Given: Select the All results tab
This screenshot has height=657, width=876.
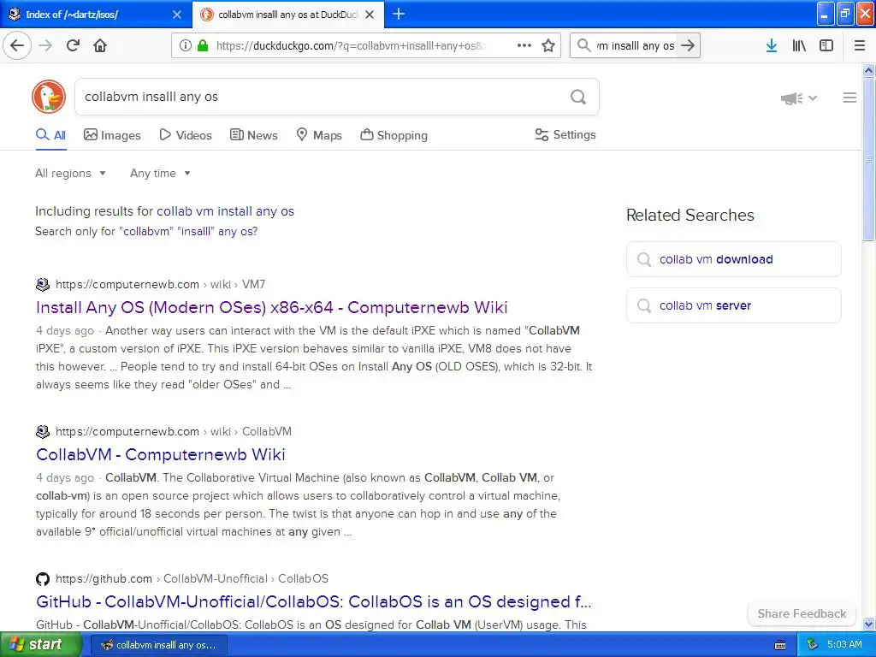Looking at the screenshot, I should (50, 135).
